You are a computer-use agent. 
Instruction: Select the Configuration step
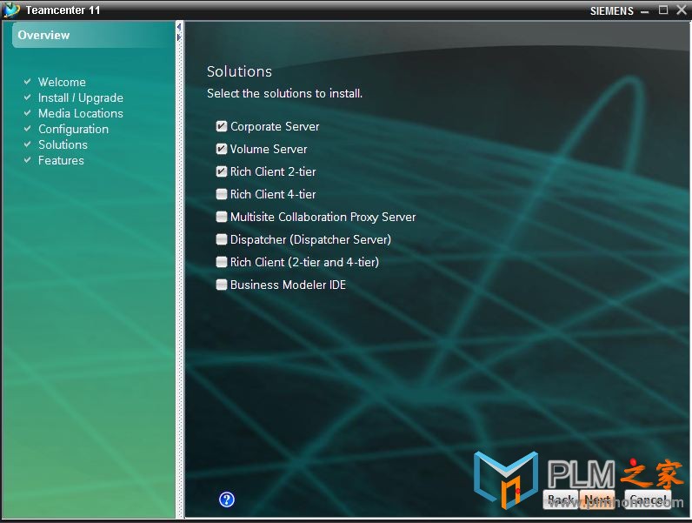[x=73, y=129]
